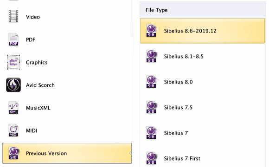Click the Sibelius 7 First SIB icon

click(x=152, y=158)
